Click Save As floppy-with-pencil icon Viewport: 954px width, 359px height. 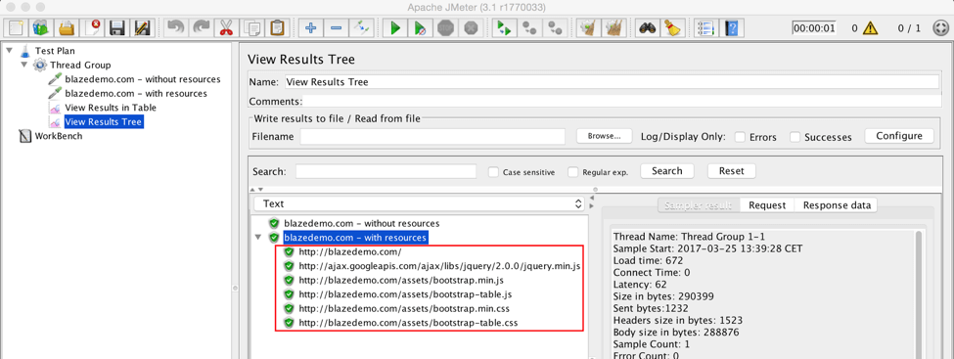[143, 28]
